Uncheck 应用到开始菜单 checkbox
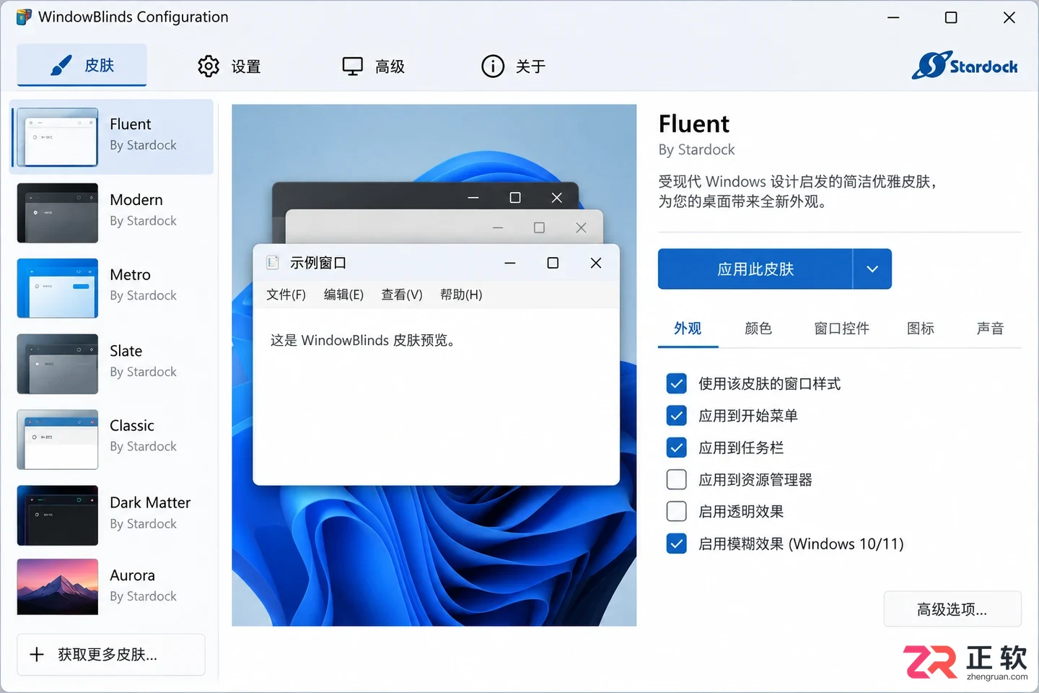Image resolution: width=1039 pixels, height=693 pixels. (x=677, y=416)
